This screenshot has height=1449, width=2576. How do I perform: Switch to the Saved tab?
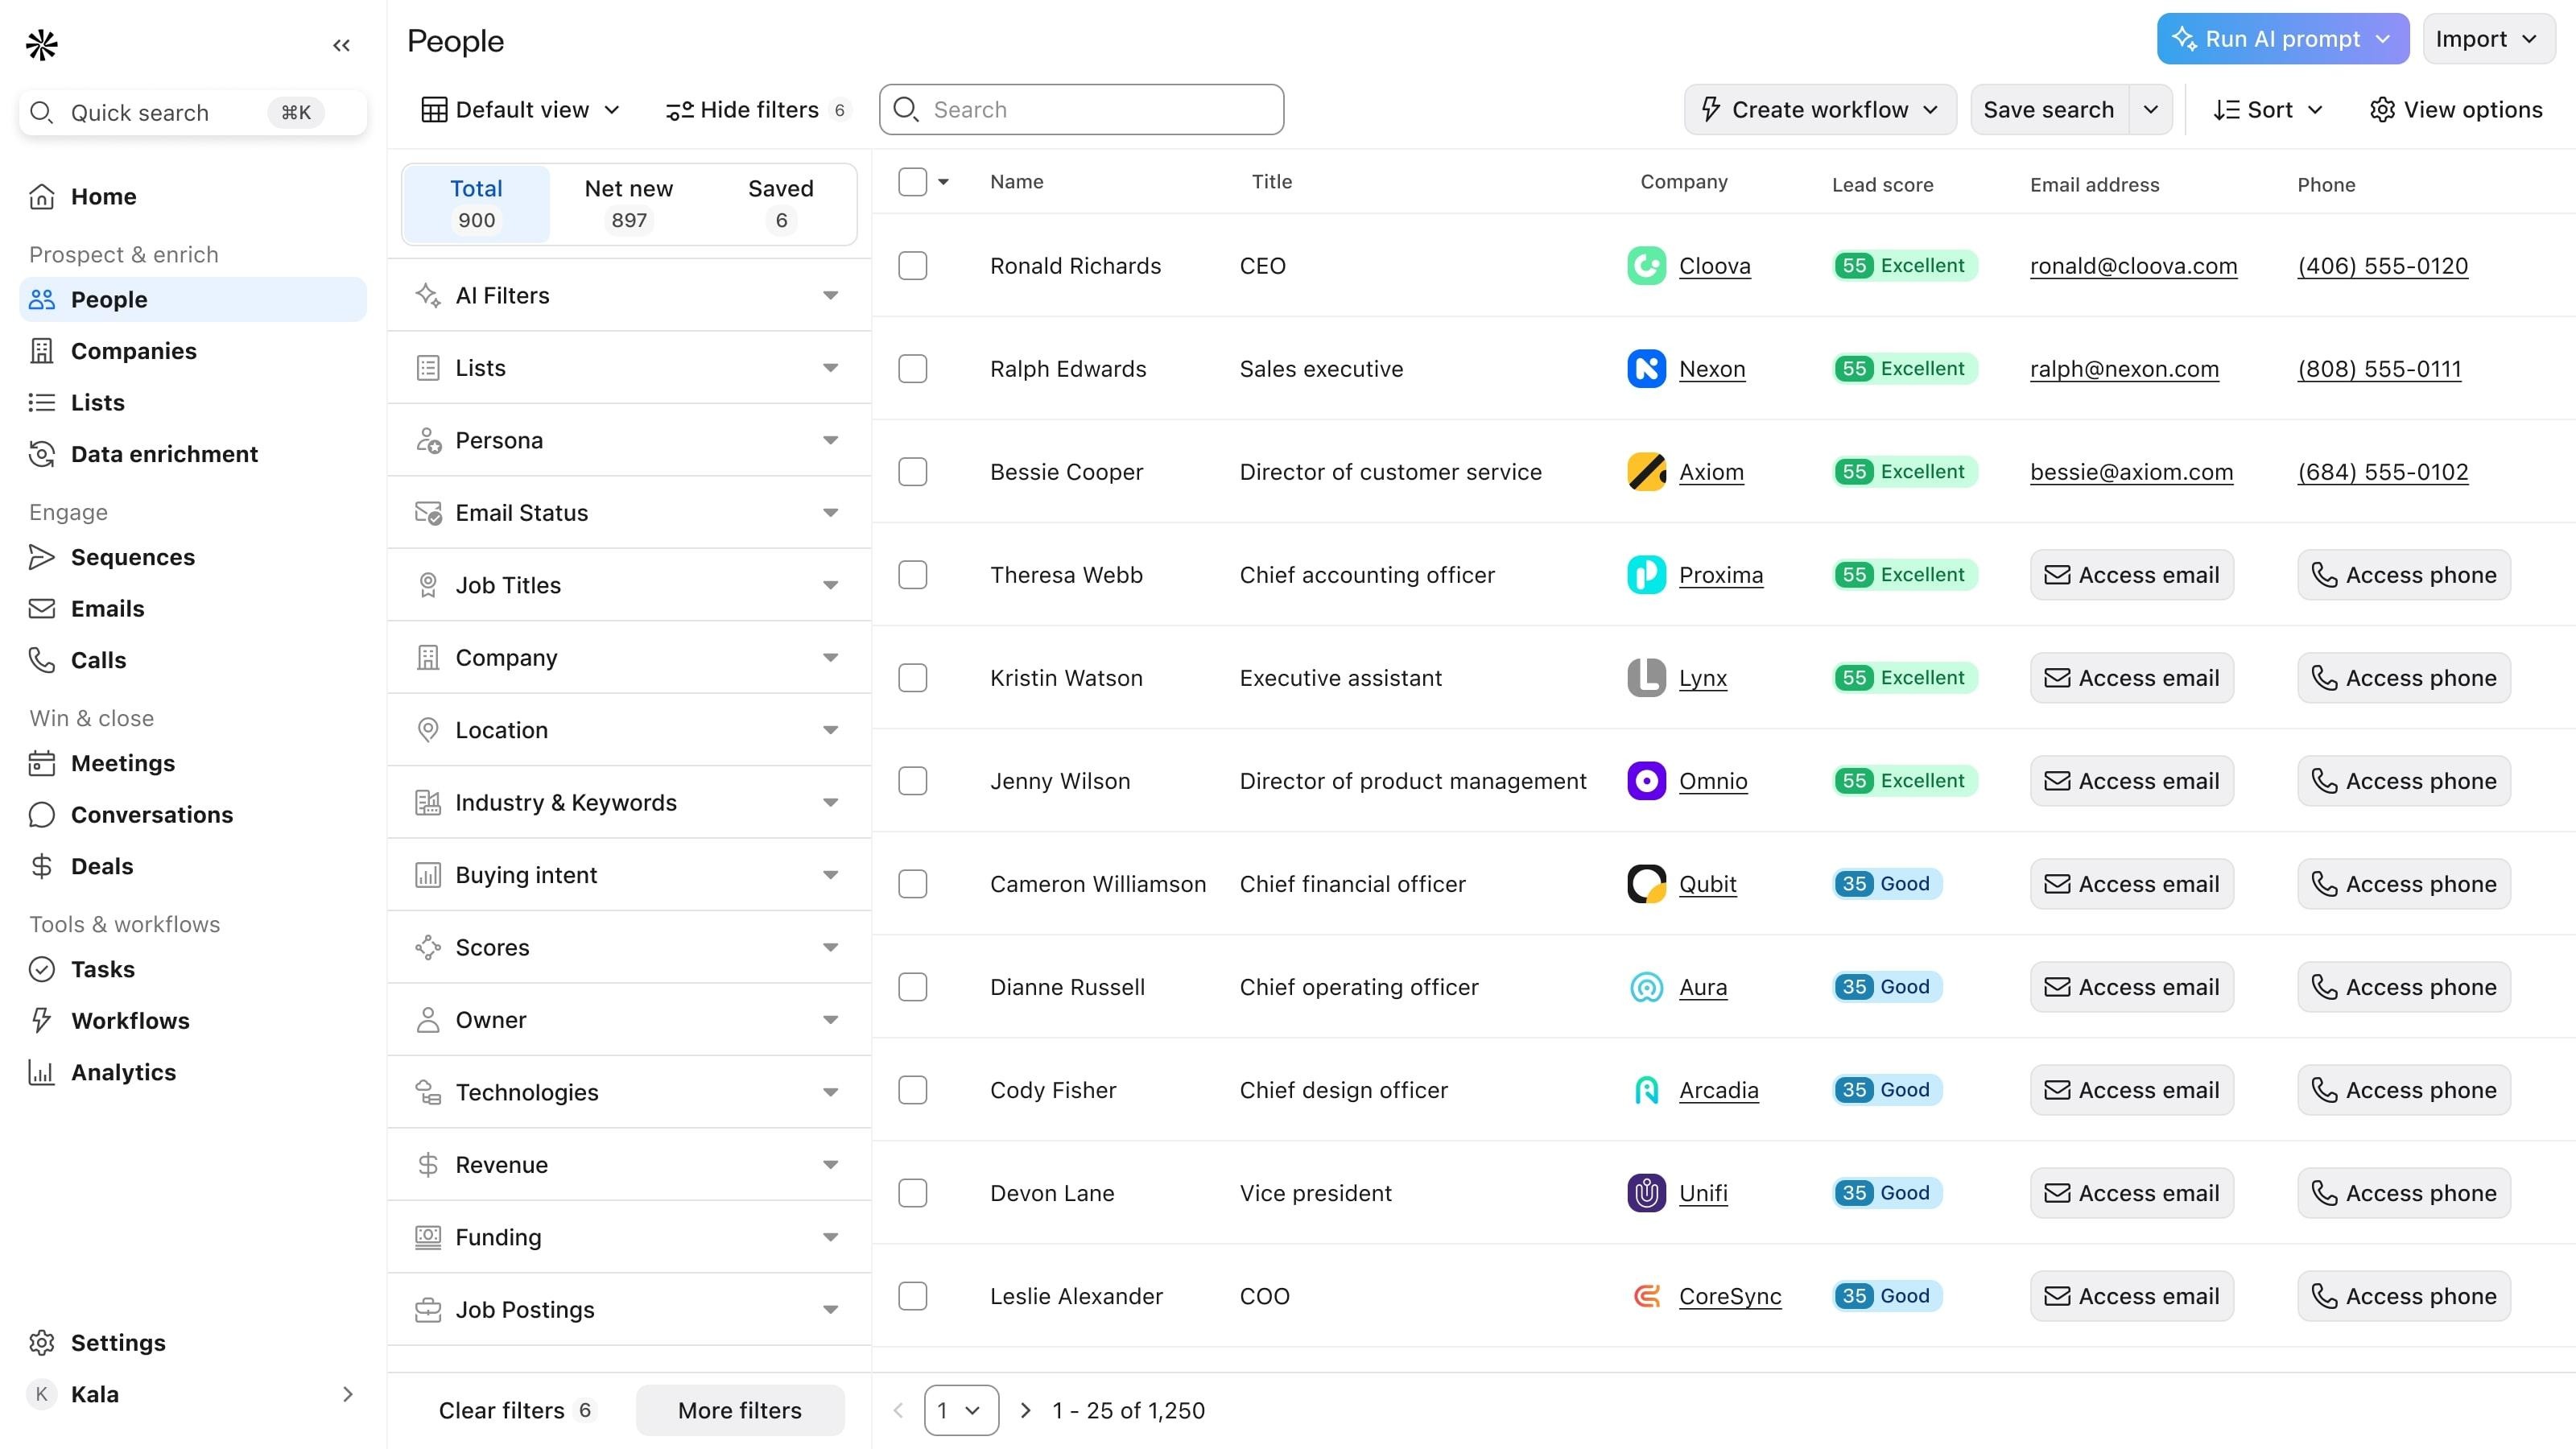pos(780,203)
